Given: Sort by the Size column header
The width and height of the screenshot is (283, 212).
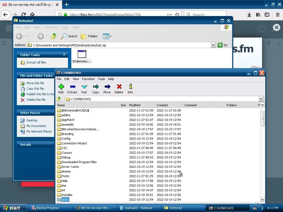Looking at the screenshot, I should pyautogui.click(x=114, y=105).
